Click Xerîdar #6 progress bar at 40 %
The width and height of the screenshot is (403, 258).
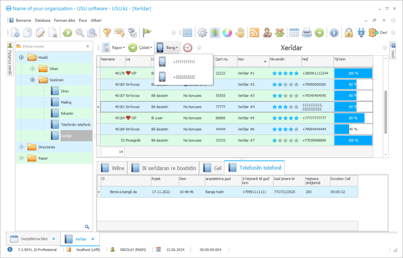[x=353, y=129]
